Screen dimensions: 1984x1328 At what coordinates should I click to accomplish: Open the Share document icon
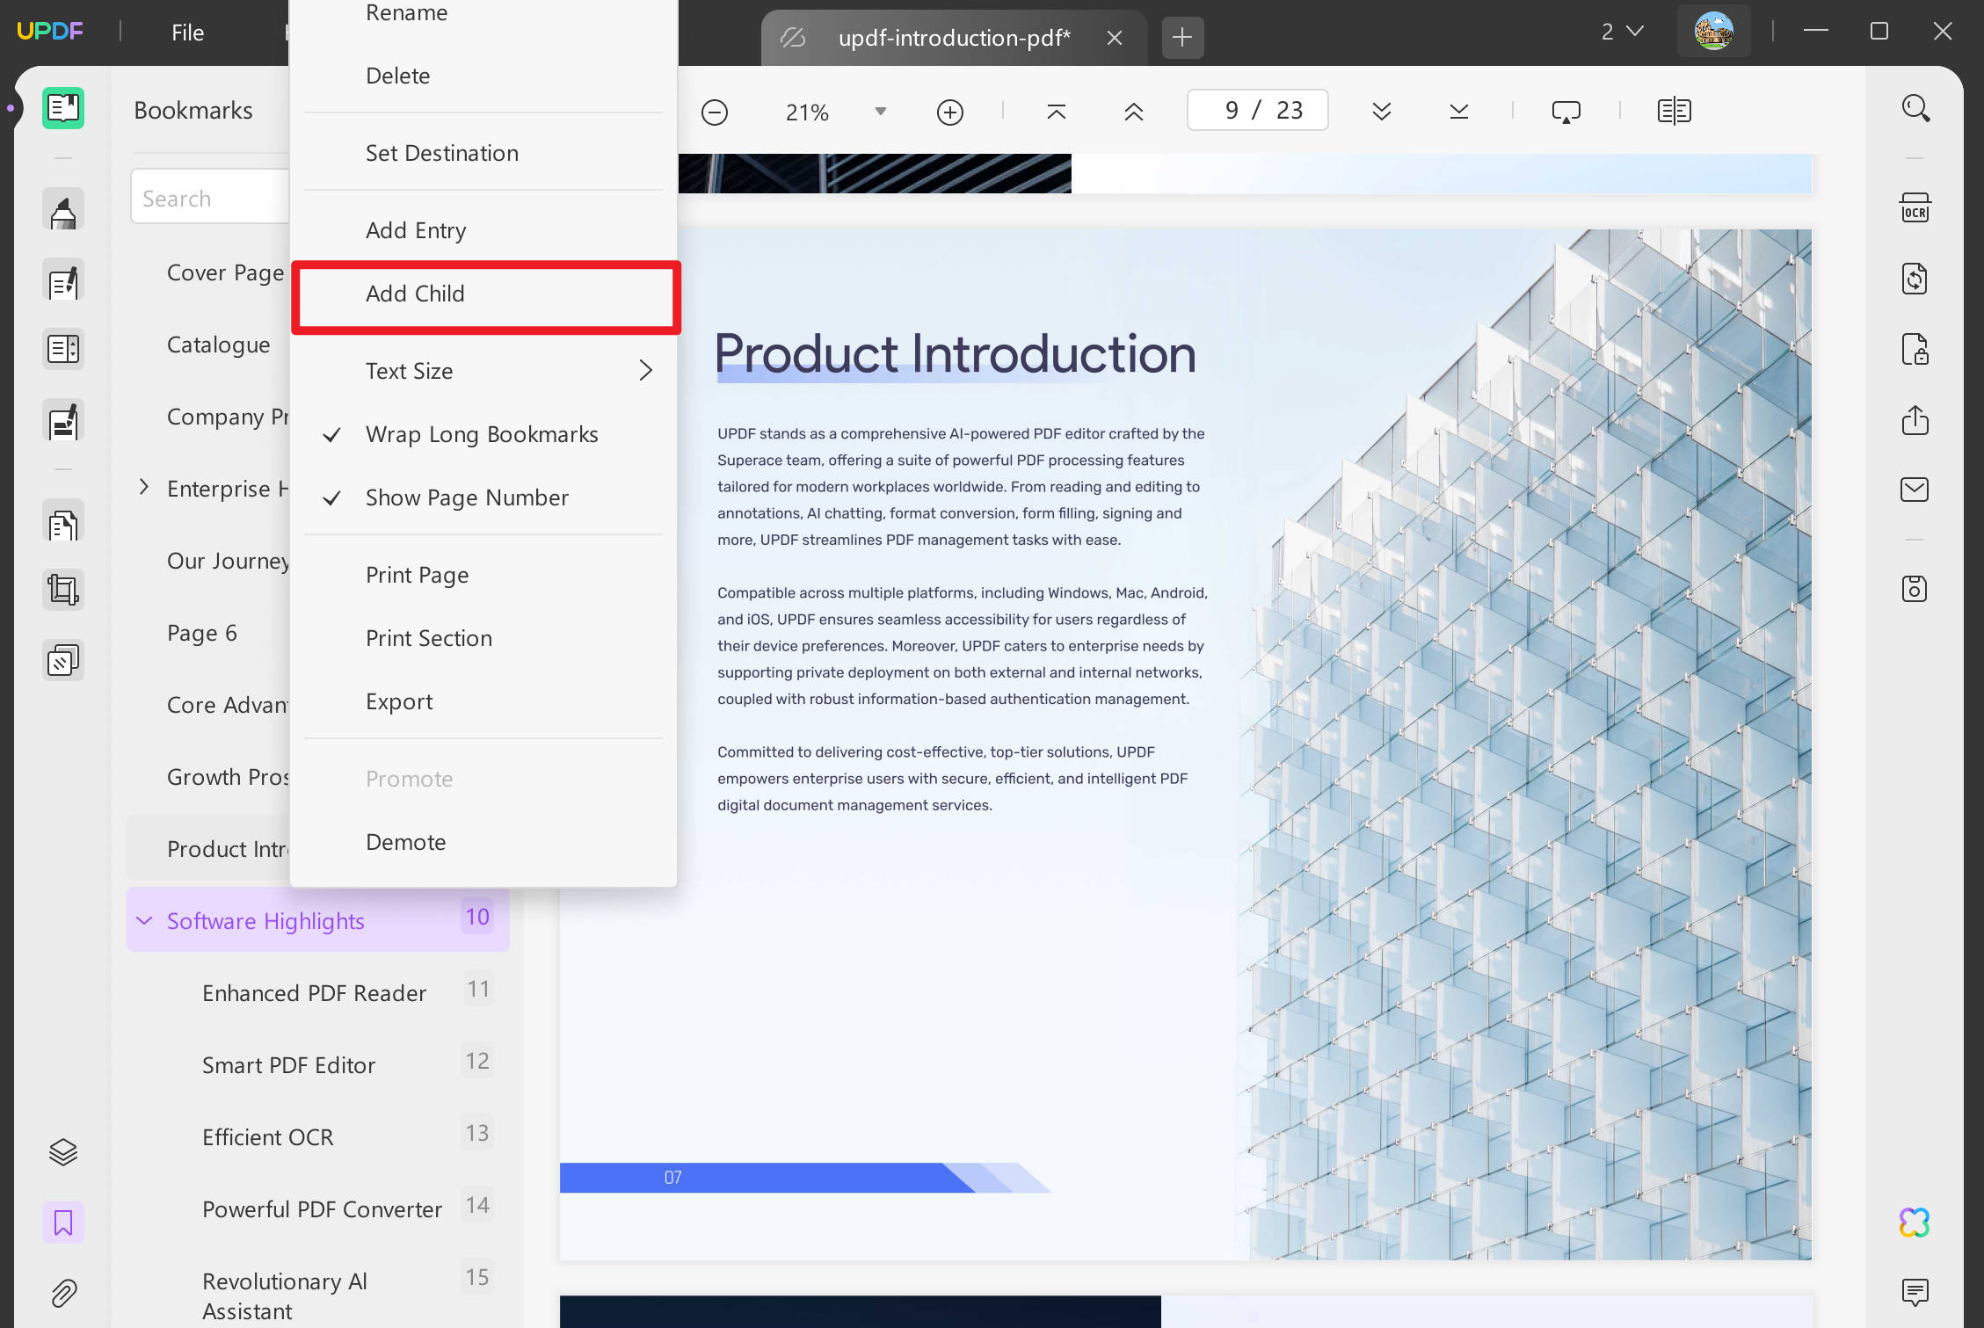[x=1915, y=420]
